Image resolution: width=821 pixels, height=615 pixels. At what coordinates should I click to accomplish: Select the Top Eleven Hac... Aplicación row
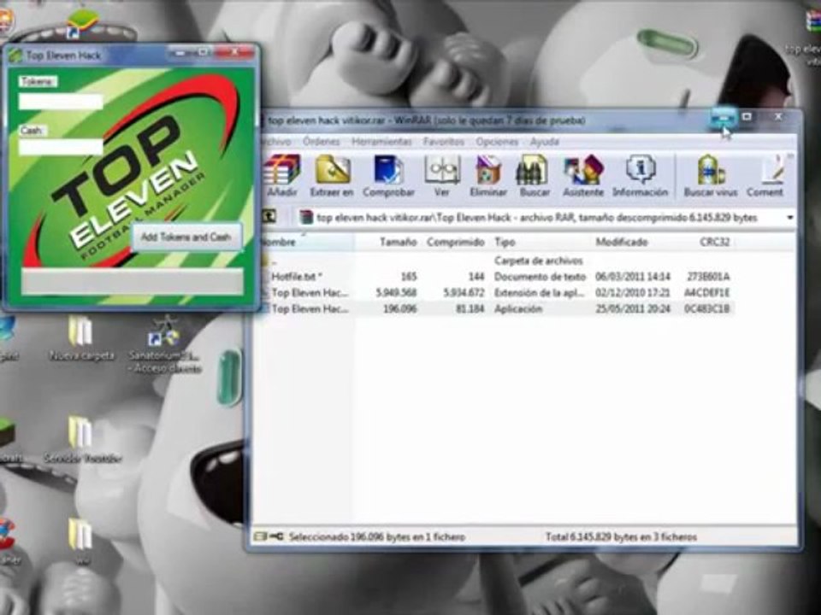pyautogui.click(x=496, y=309)
